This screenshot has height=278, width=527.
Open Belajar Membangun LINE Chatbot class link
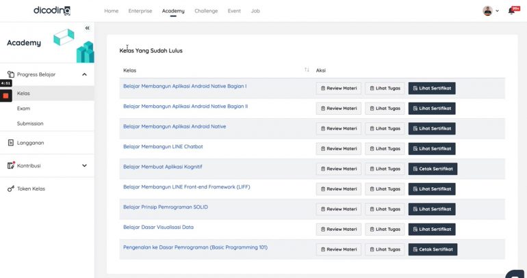[x=163, y=146]
